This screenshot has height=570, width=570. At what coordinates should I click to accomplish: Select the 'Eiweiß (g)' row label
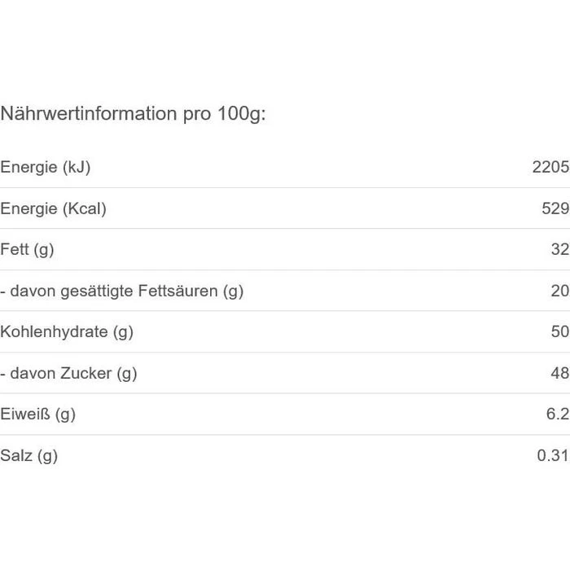click(37, 414)
